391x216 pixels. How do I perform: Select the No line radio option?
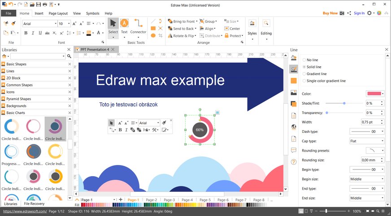pyautogui.click(x=304, y=59)
